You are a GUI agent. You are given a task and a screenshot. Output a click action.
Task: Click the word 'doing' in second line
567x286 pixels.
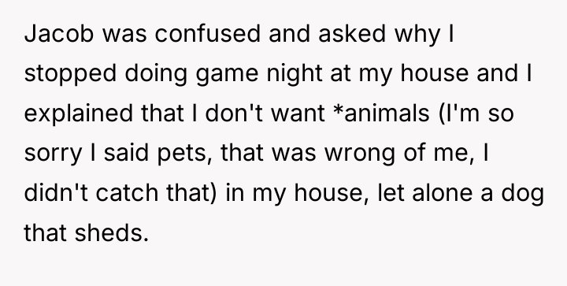156,75
